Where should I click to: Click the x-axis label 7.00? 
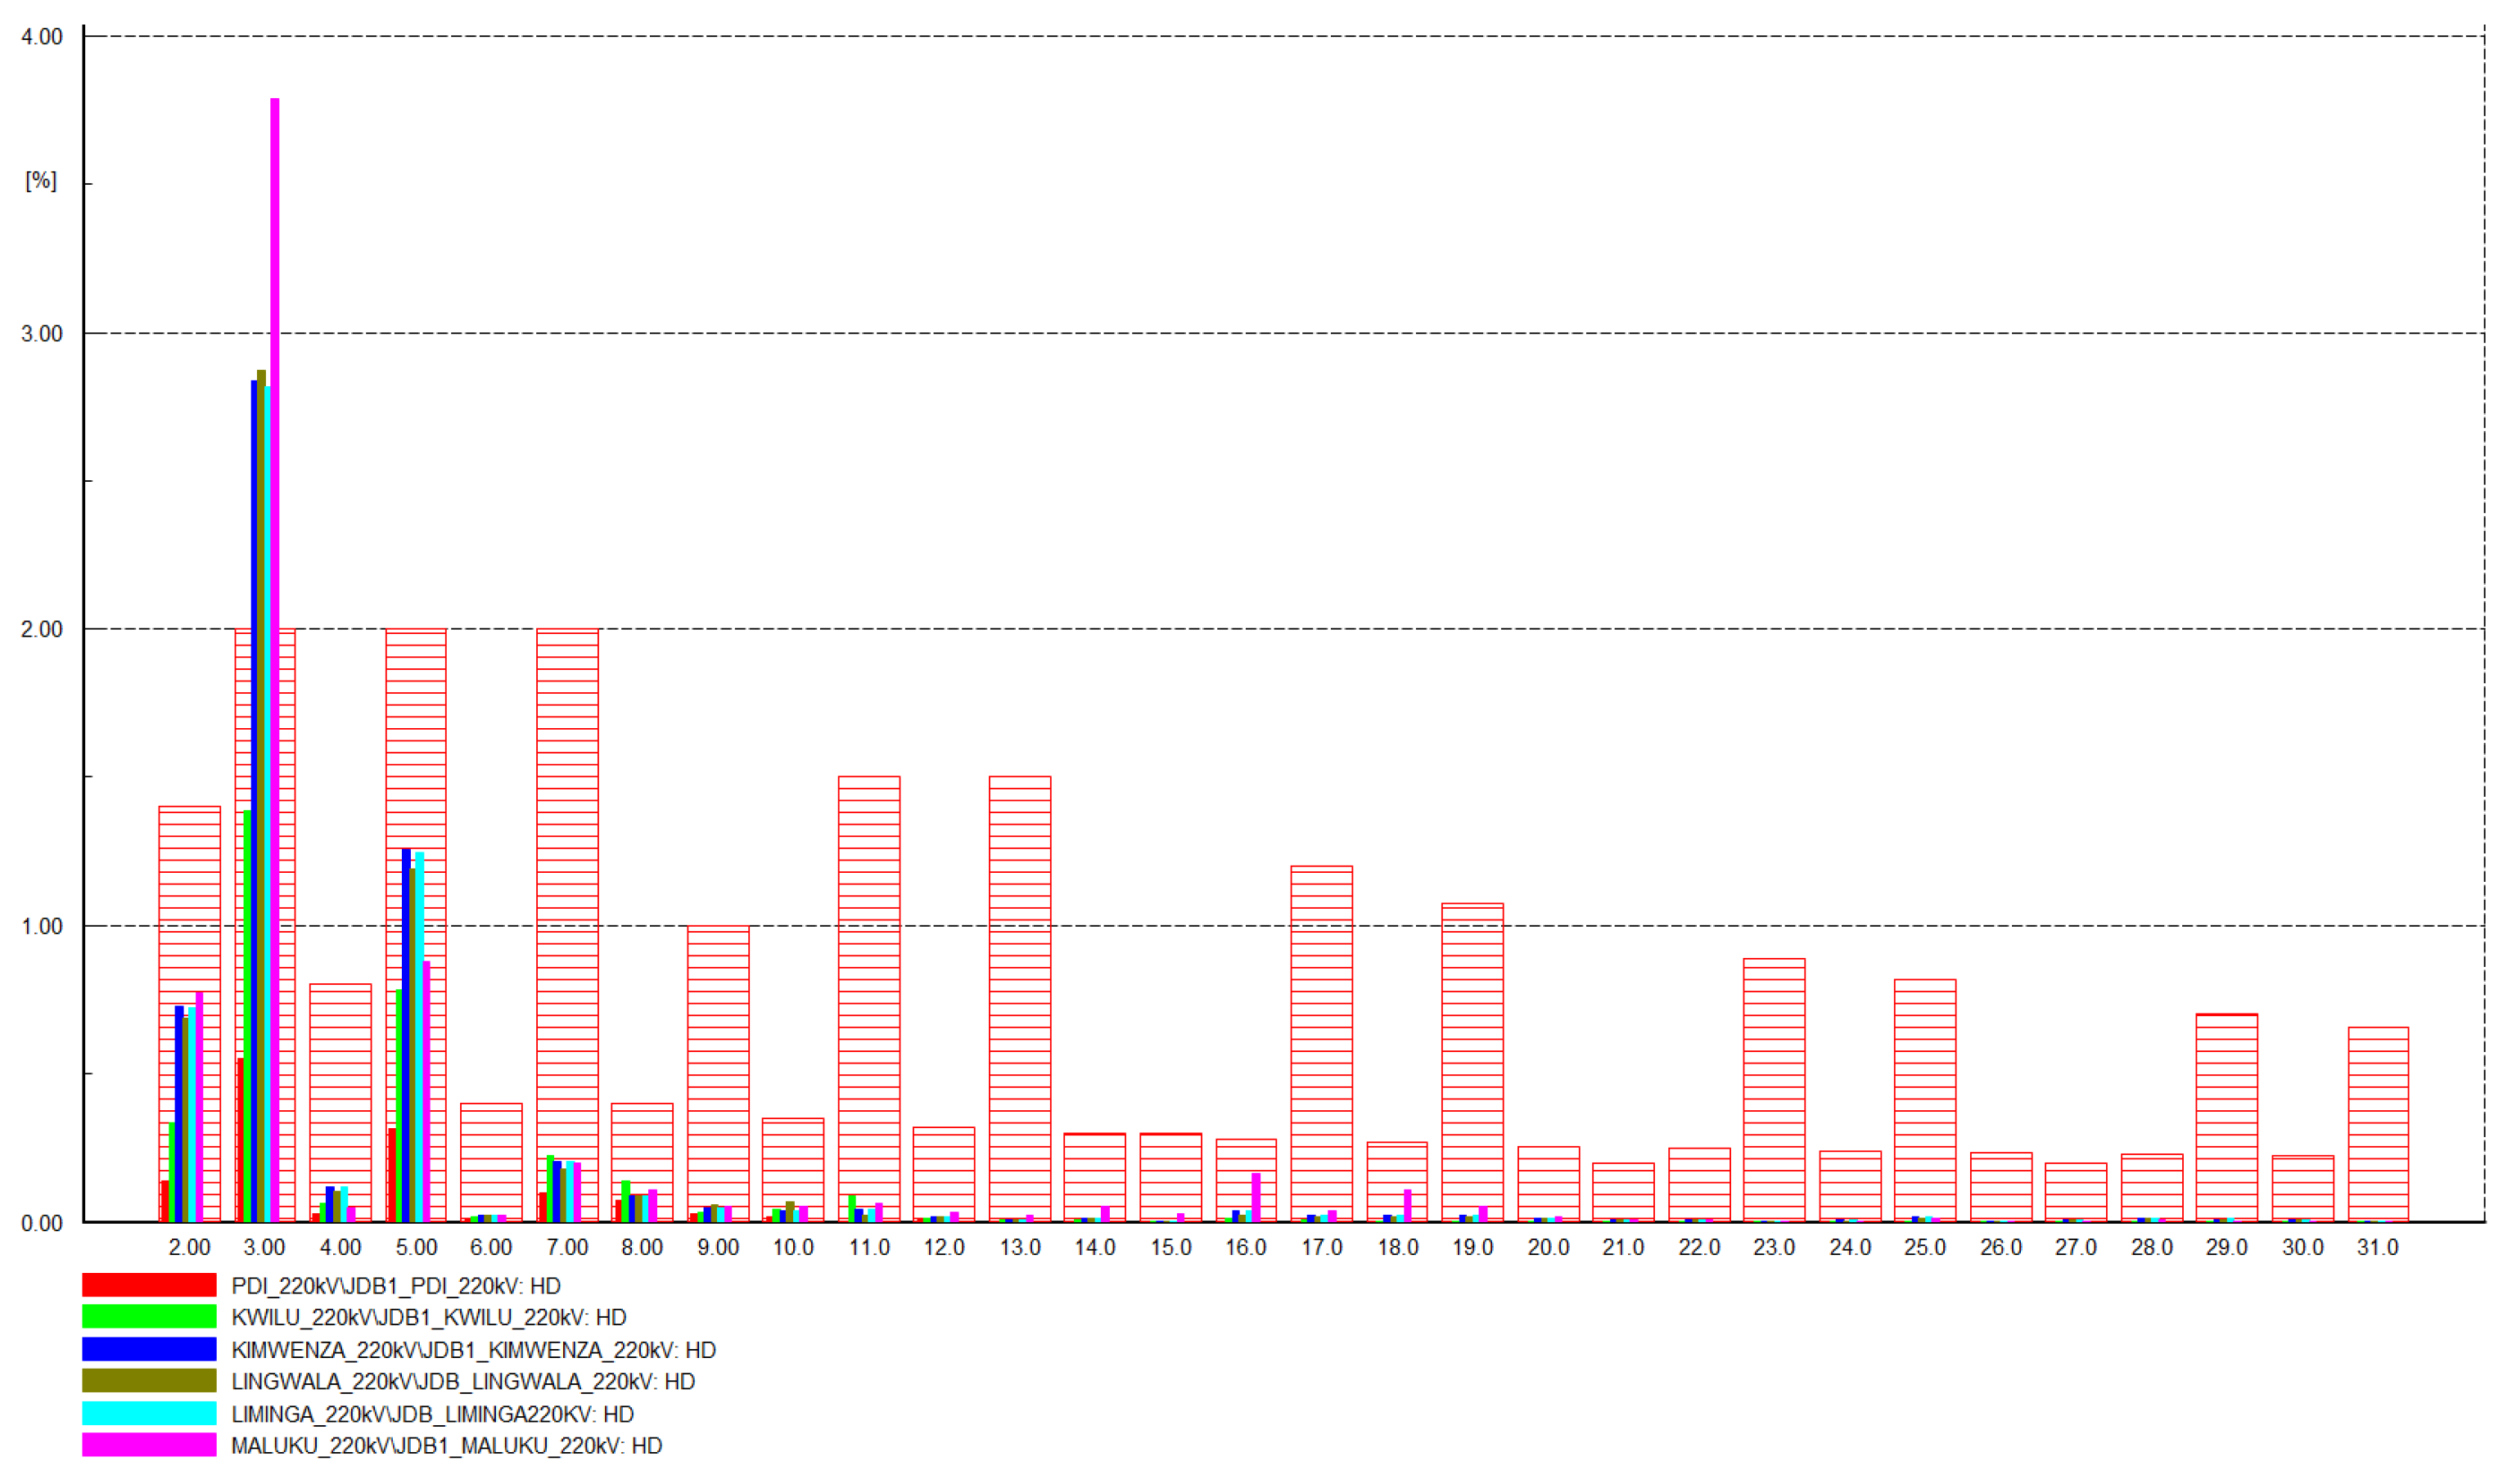[x=567, y=1248]
